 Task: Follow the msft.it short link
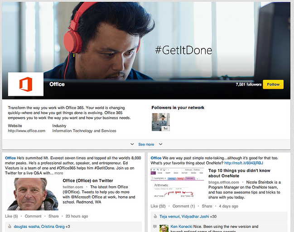[244, 163]
